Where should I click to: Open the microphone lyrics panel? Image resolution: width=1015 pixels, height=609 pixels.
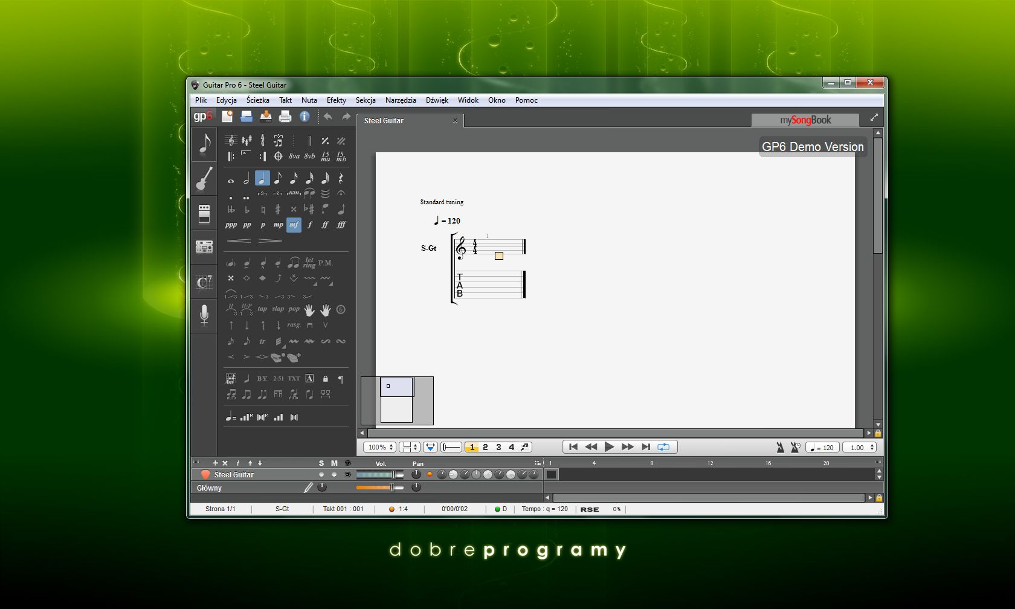pyautogui.click(x=204, y=316)
